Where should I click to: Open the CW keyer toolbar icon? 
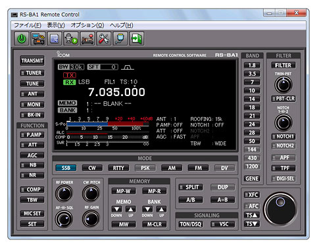(x=87, y=39)
